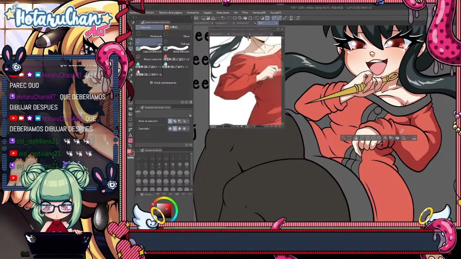Open the Edición menu

(149, 13)
